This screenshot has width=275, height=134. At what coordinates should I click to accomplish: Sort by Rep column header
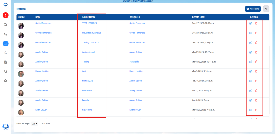pyautogui.click(x=37, y=17)
